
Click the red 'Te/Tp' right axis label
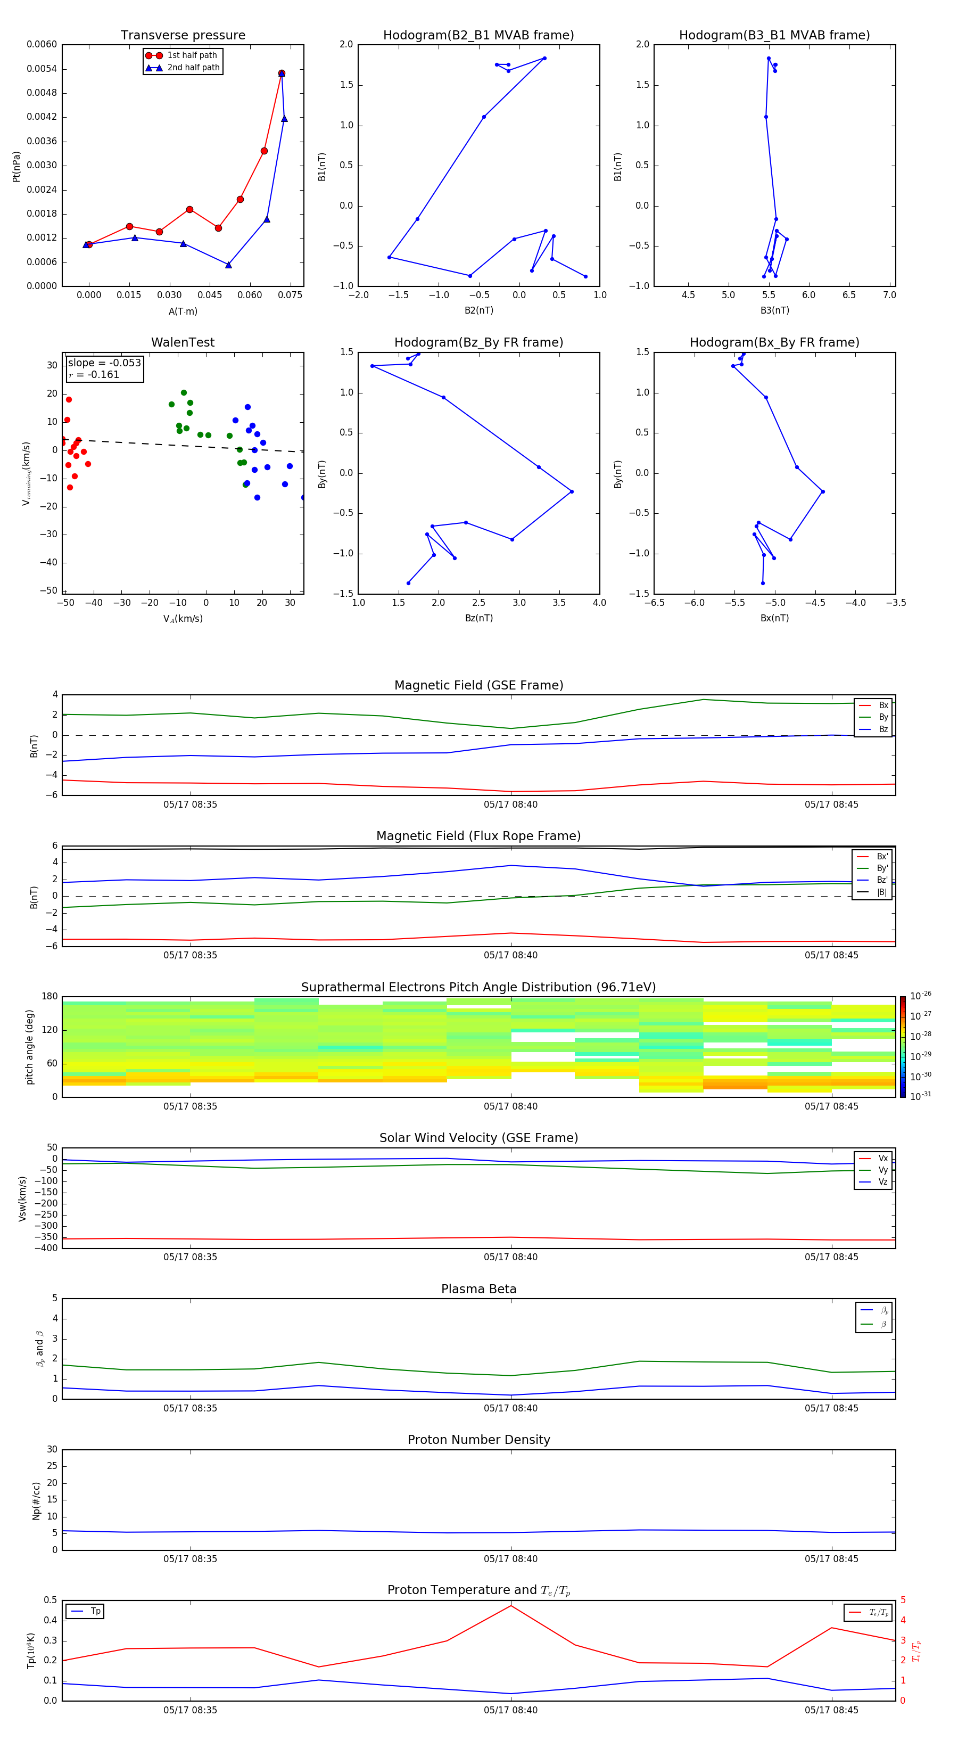[x=916, y=1651]
